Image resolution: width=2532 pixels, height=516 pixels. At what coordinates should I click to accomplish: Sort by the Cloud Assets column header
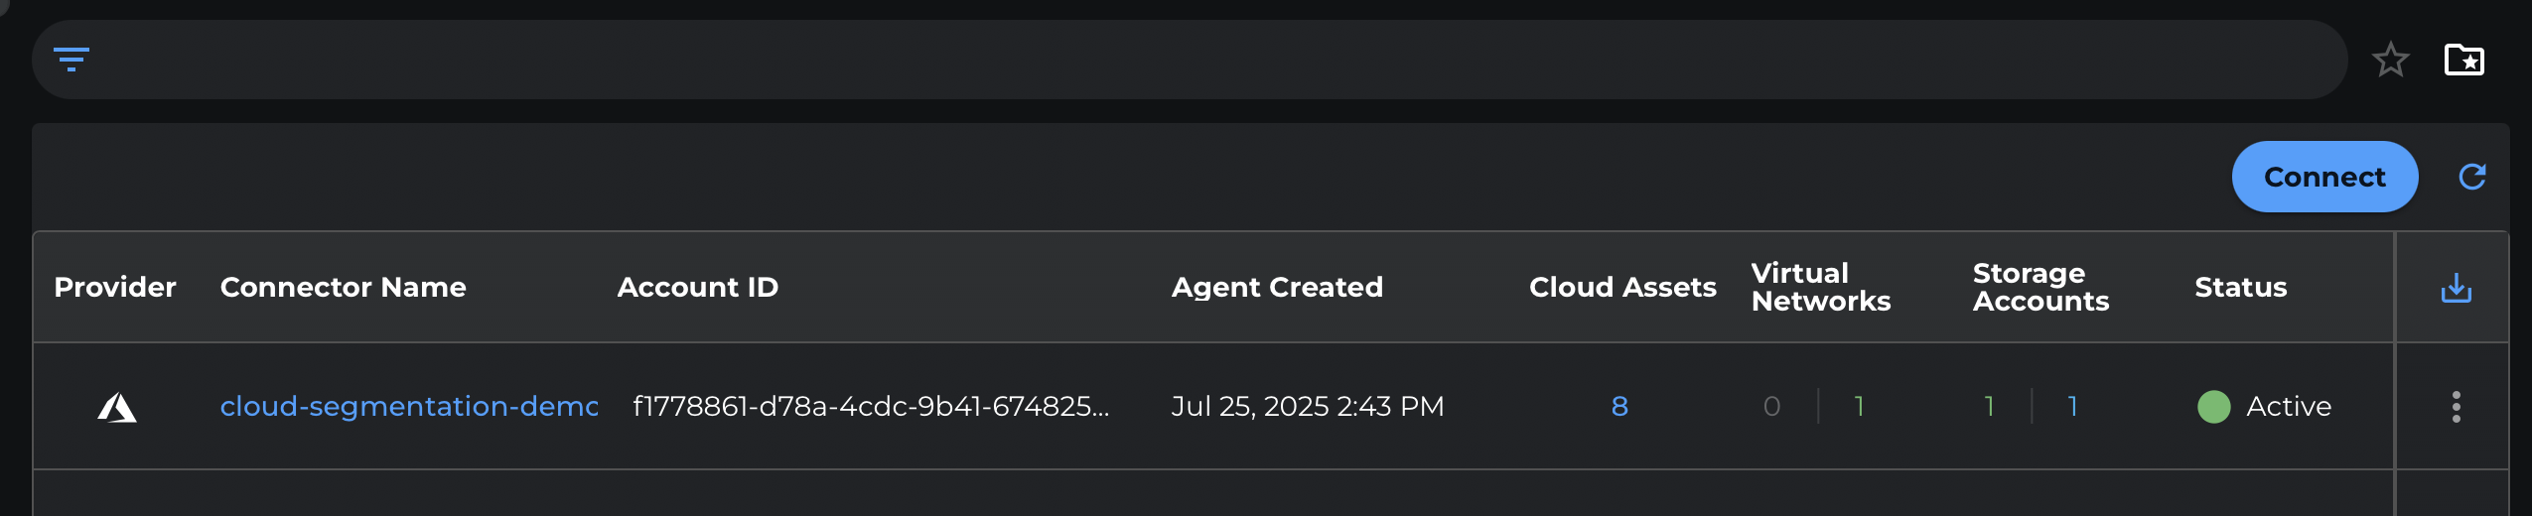[1622, 288]
